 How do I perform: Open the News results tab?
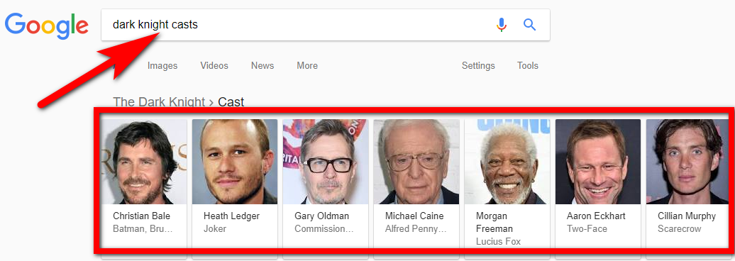262,65
